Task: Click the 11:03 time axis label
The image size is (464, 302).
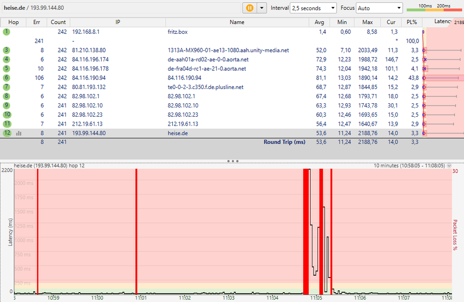Action: click(x=229, y=298)
